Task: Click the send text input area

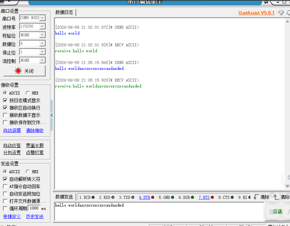Action: tap(159, 211)
